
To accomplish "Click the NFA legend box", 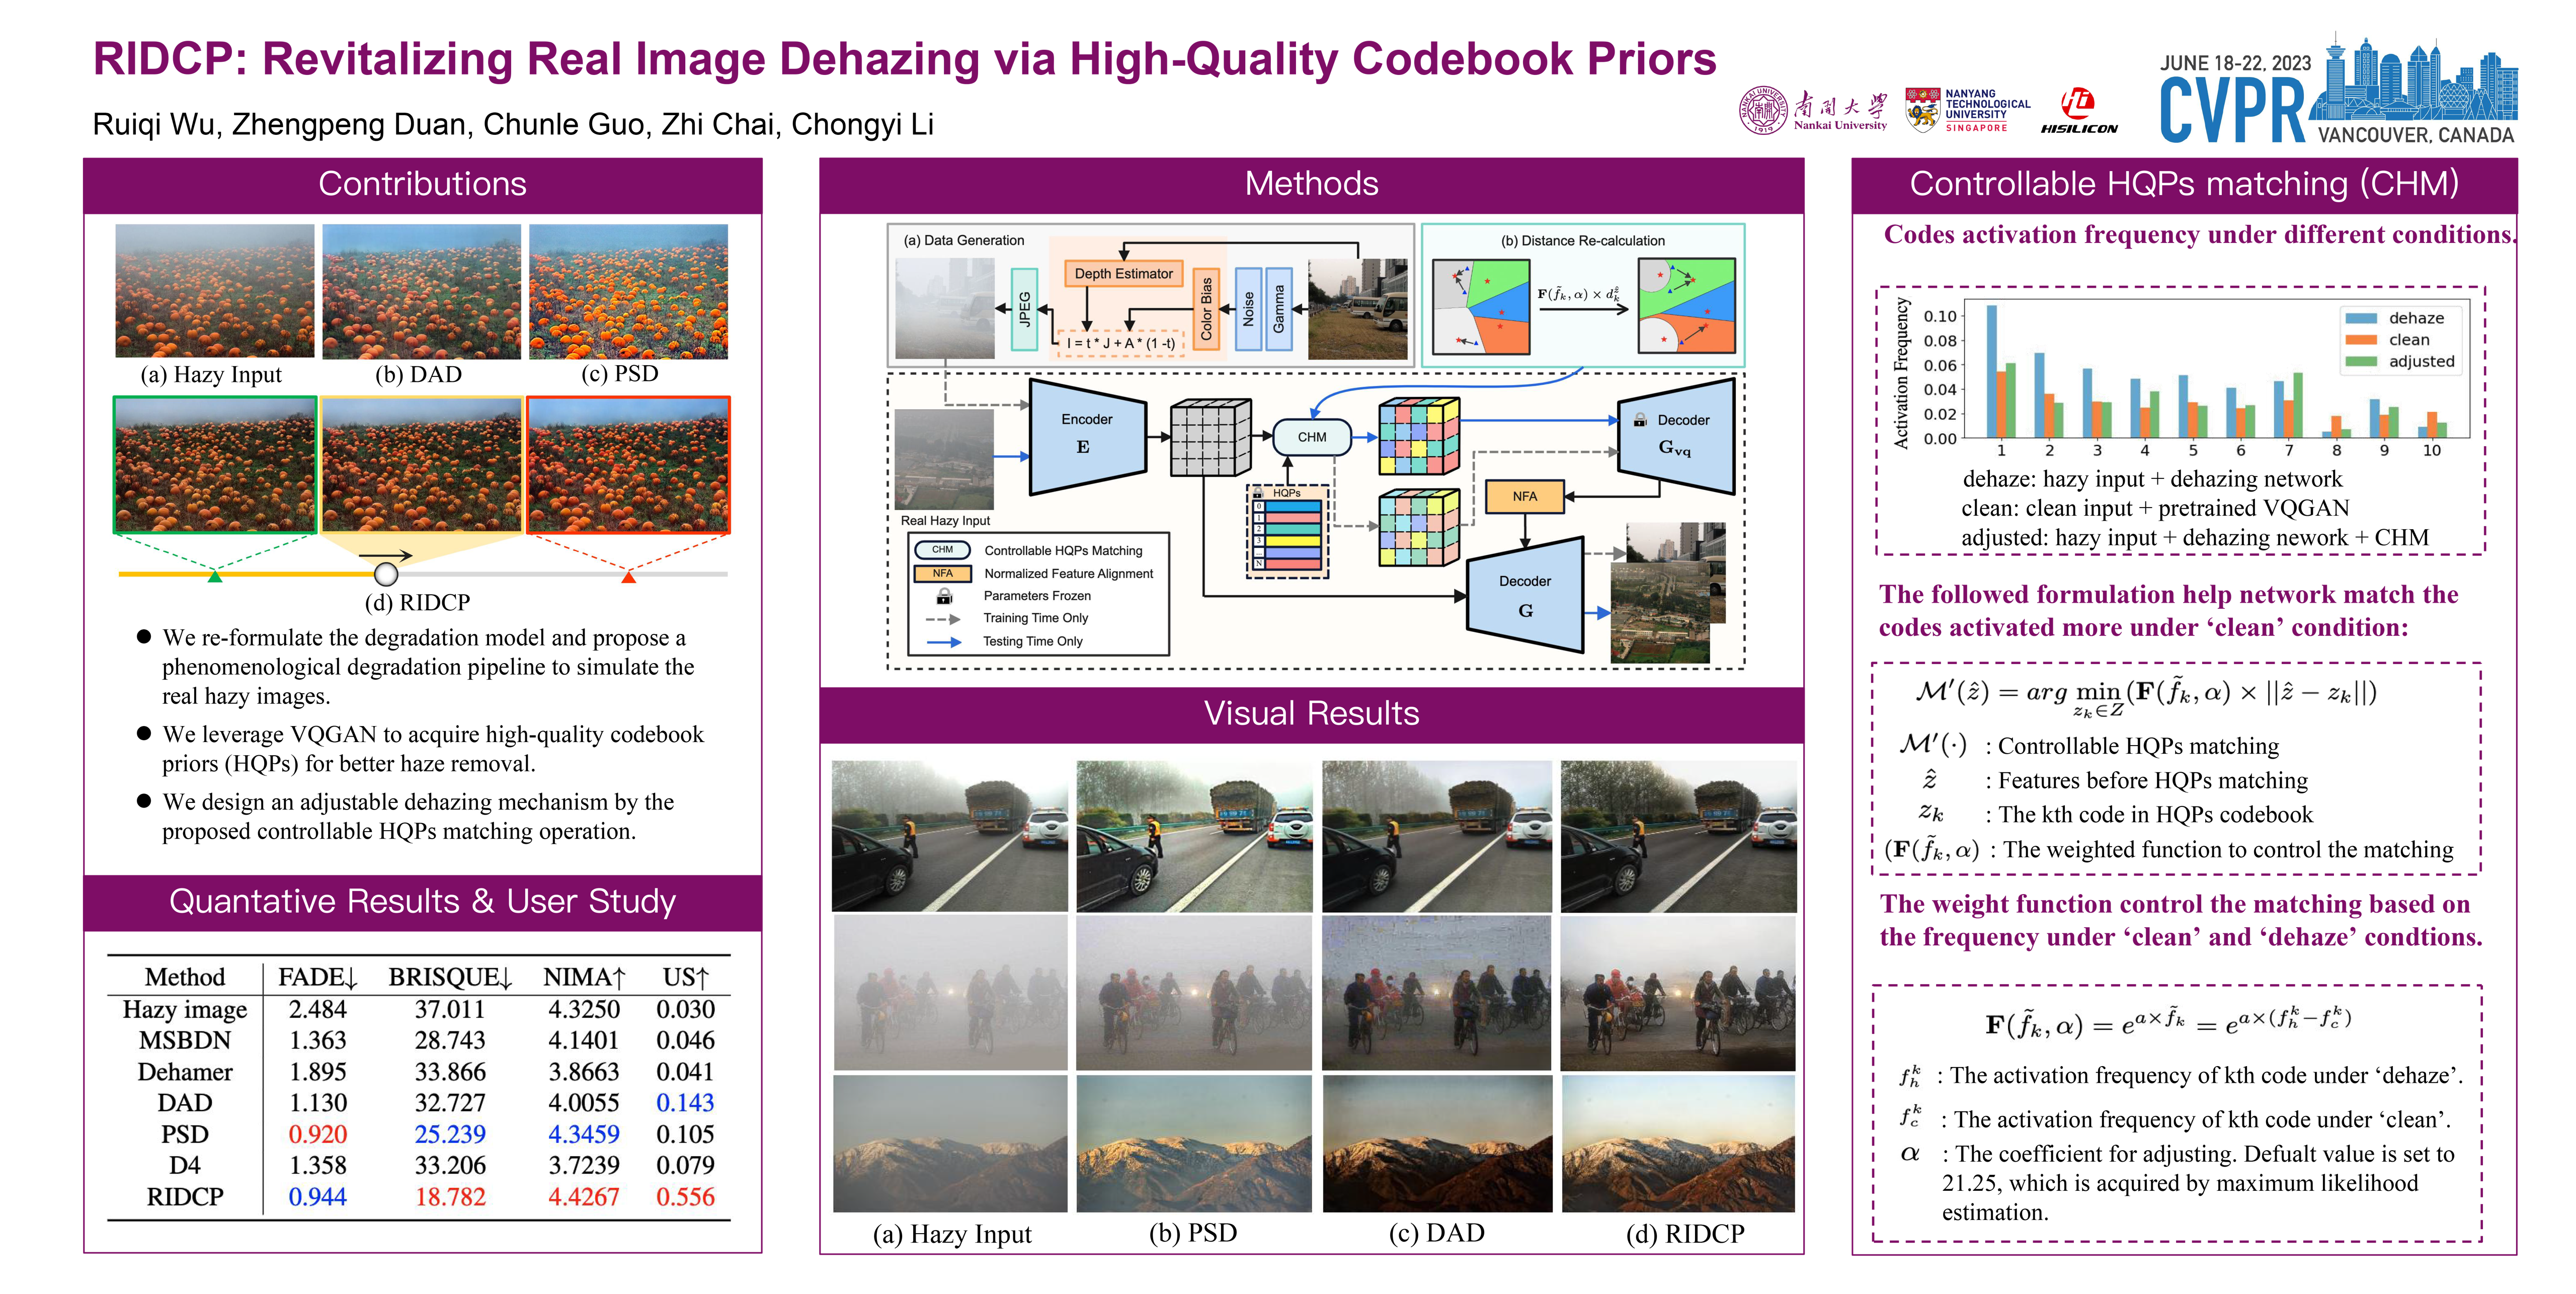I will point(942,573).
